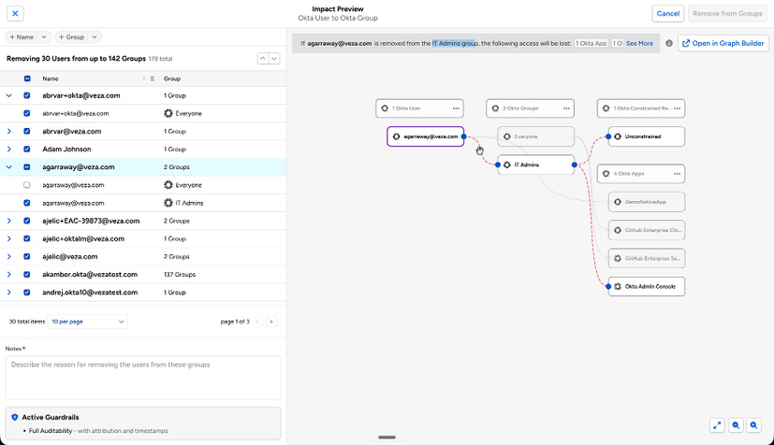Click the Cancel button
Image resolution: width=774 pixels, height=445 pixels.
(x=668, y=13)
